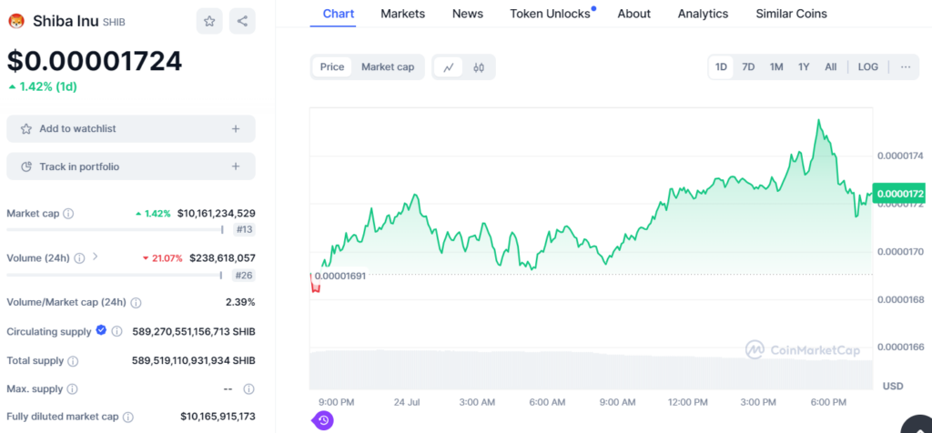Image resolution: width=932 pixels, height=433 pixels.
Task: Toggle the LOG scale option
Action: pos(867,66)
